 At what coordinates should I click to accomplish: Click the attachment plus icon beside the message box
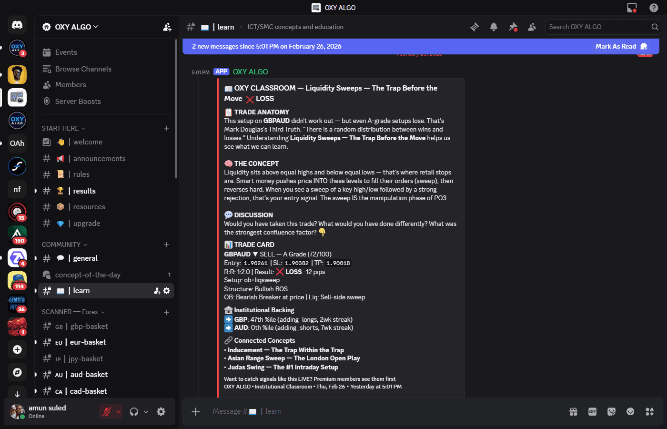195,411
